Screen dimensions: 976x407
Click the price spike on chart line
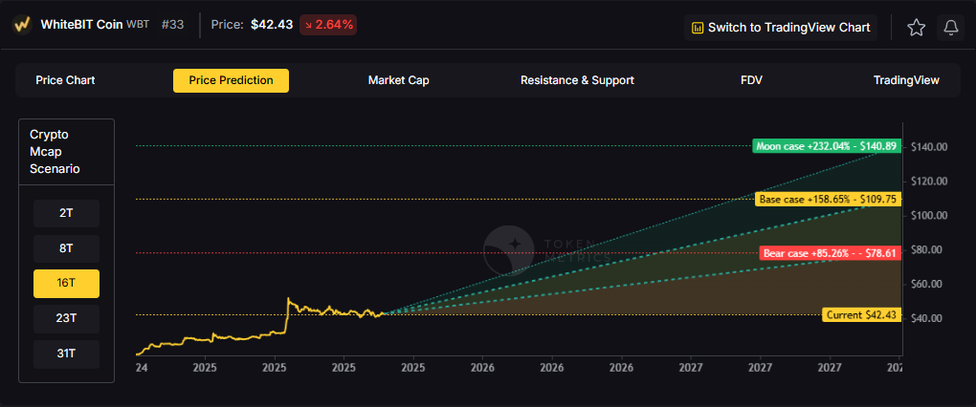click(288, 300)
